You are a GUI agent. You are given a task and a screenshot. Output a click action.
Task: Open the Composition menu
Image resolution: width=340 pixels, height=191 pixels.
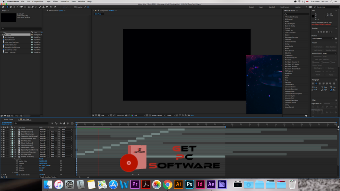coord(38,1)
